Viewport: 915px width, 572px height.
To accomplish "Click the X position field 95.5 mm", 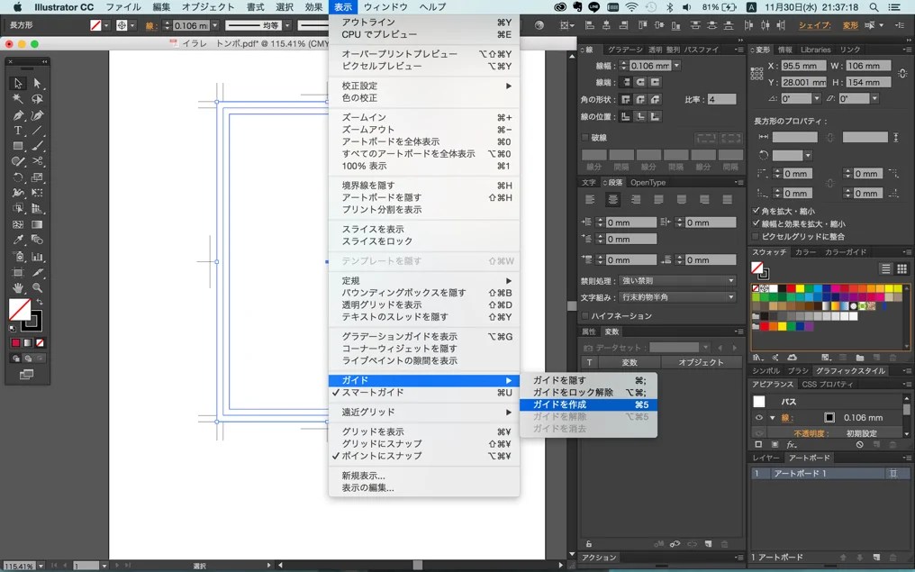I will (803, 66).
